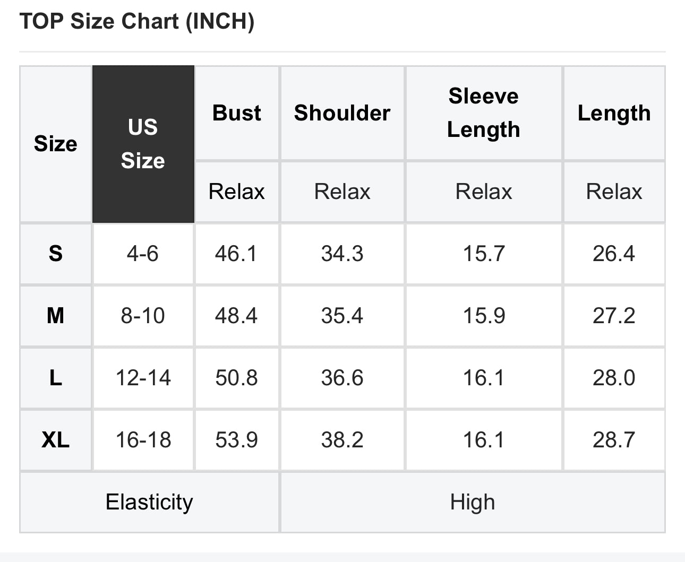Image resolution: width=685 pixels, height=562 pixels.
Task: Select the dark US Size header cell
Action: 143,144
